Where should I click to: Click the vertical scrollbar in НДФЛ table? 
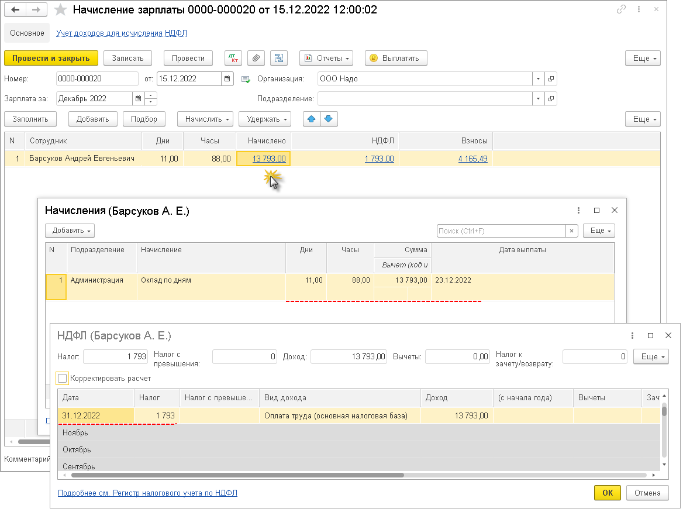tap(664, 411)
